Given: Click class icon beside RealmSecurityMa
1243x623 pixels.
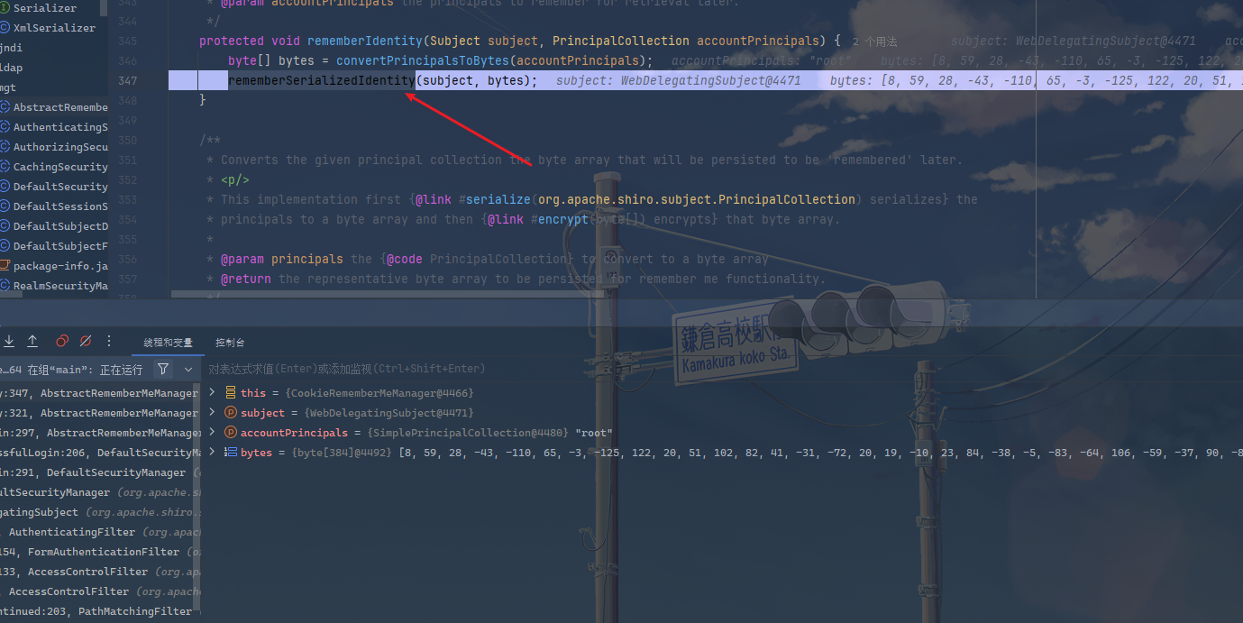Looking at the screenshot, I should [5, 286].
